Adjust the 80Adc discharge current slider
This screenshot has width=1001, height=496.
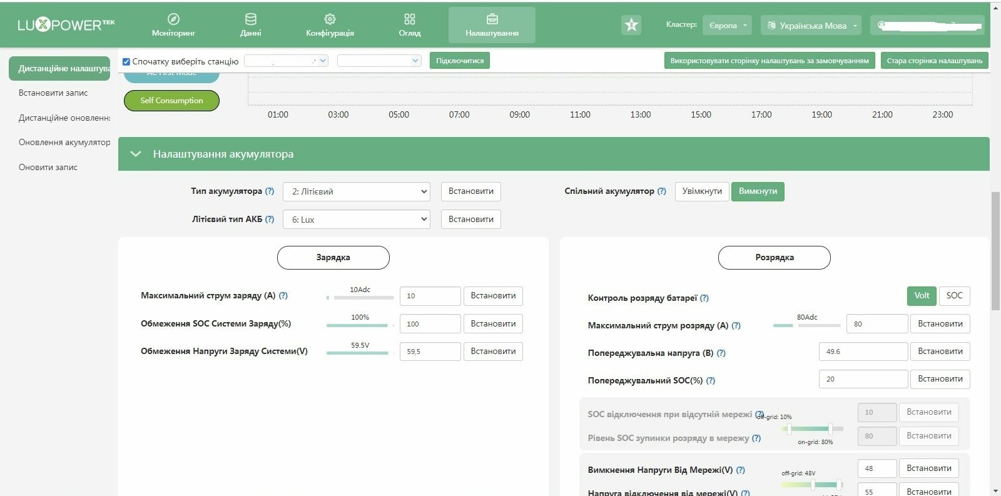point(807,325)
